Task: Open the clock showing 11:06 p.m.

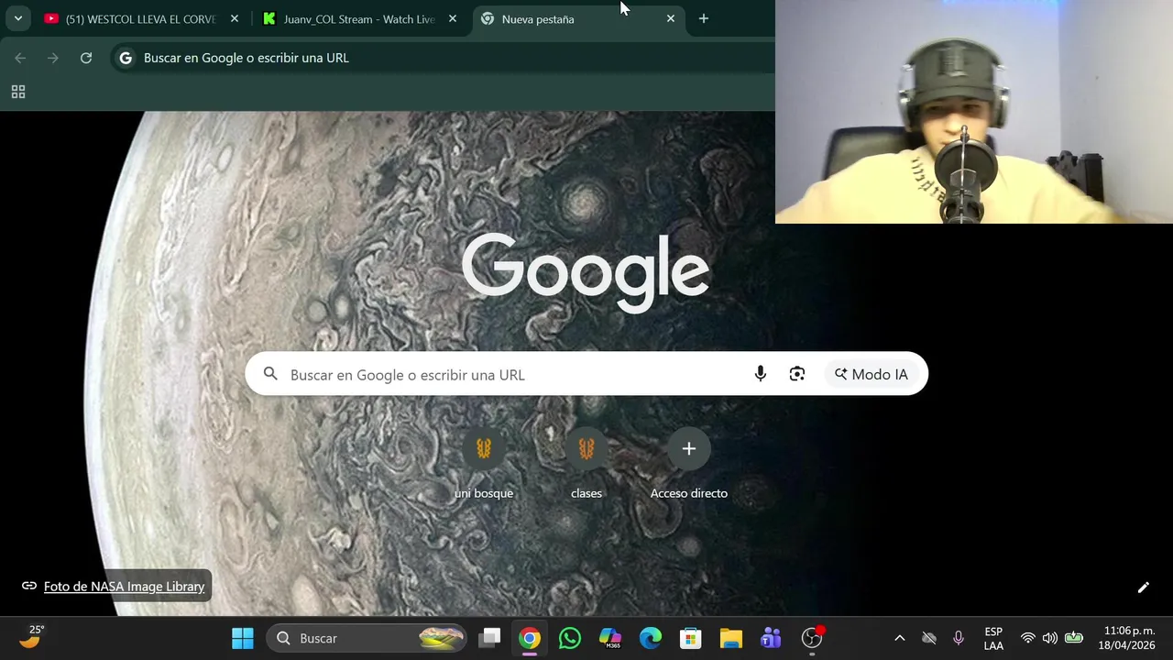Action: coord(1129,638)
